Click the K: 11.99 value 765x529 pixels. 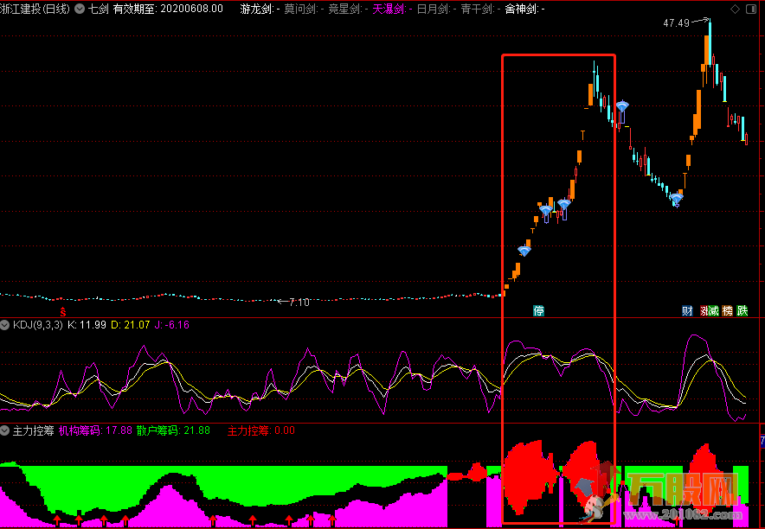(87, 325)
